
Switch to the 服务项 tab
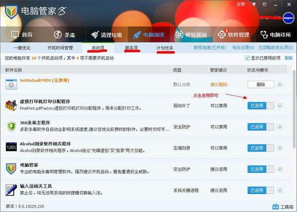click(x=131, y=48)
